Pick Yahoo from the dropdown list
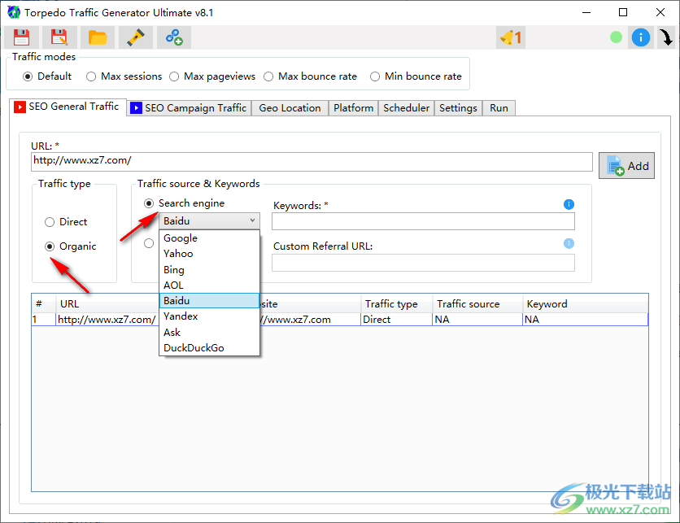 pyautogui.click(x=210, y=254)
